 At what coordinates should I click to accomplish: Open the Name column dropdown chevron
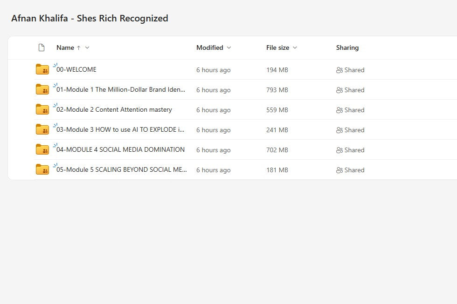87,47
